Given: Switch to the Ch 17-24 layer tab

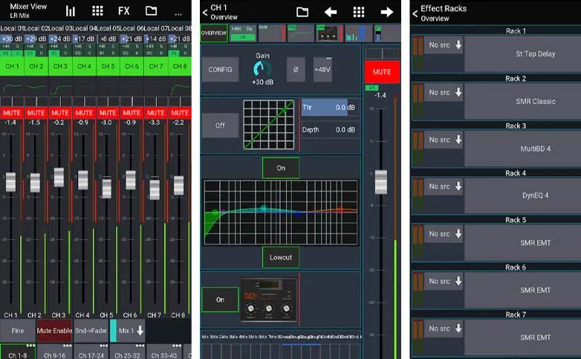Looking at the screenshot, I should tap(91, 352).
